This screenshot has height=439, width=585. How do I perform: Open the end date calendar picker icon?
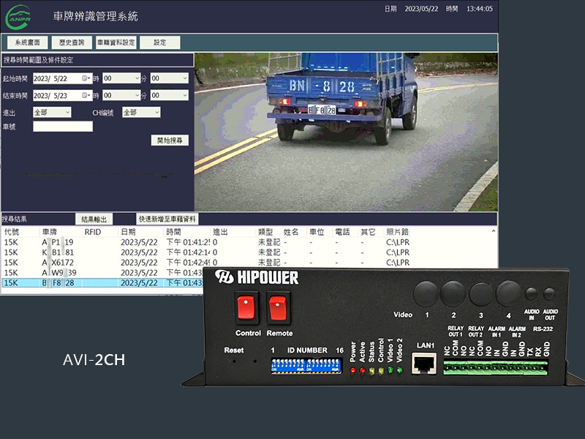click(x=86, y=96)
